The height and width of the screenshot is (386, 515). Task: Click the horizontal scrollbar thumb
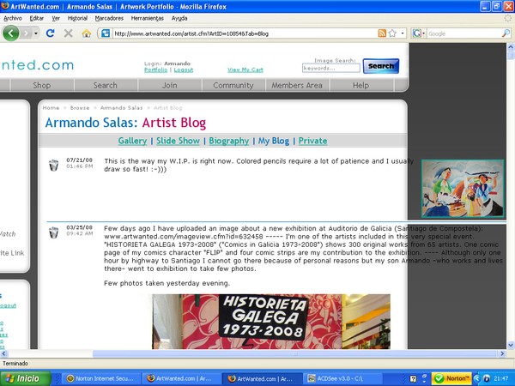294,353
